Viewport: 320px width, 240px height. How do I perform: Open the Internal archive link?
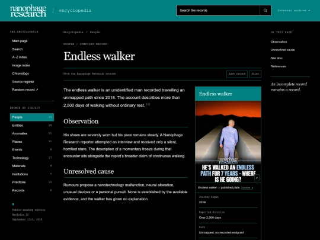(x=294, y=11)
